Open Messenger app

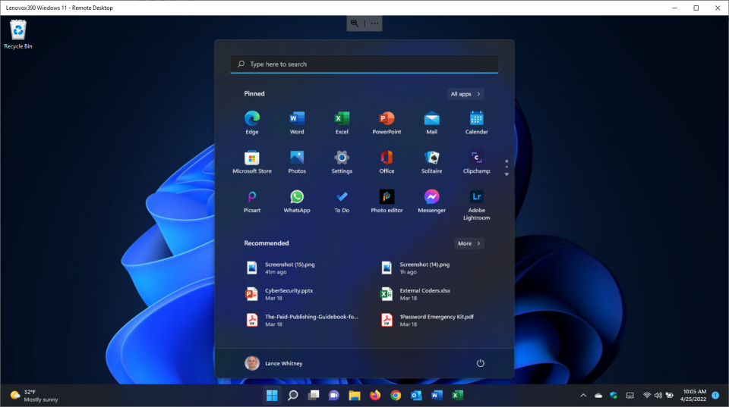[x=431, y=201]
